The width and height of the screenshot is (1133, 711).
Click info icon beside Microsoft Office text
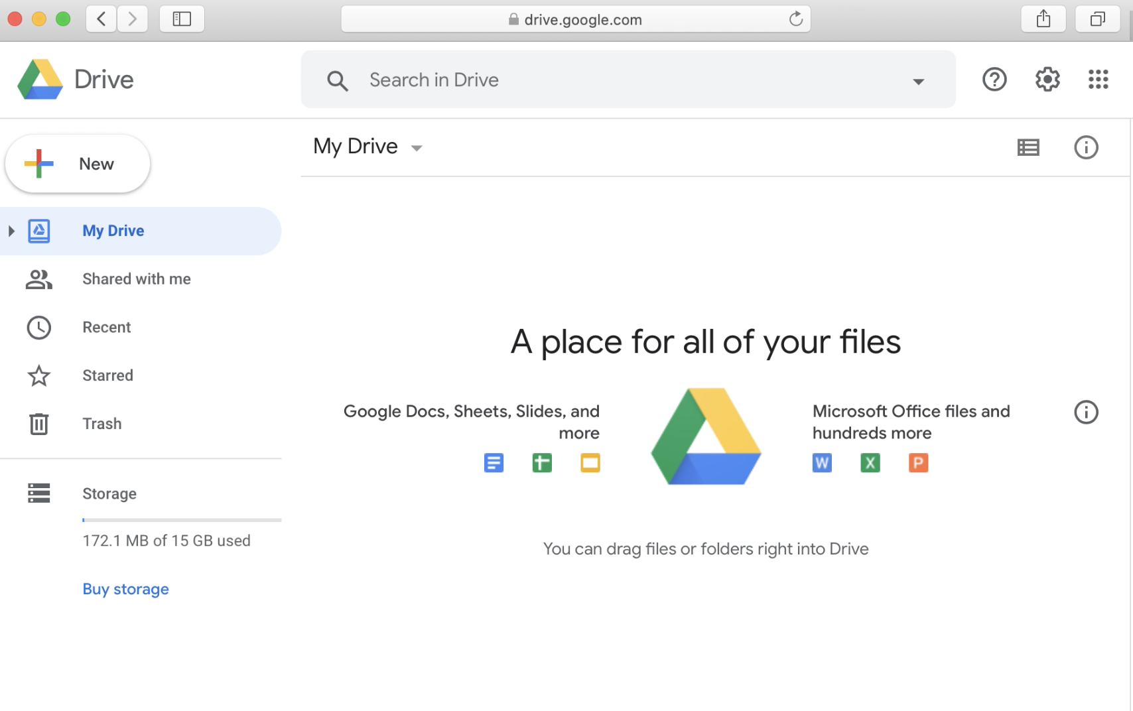pos(1086,412)
